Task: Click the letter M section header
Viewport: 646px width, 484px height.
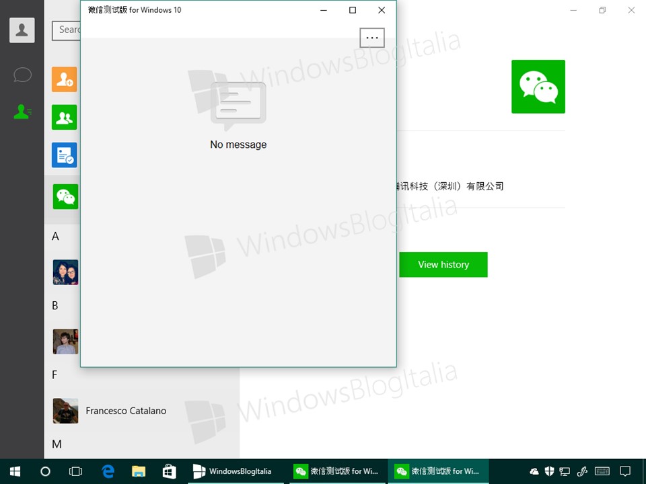Action: click(57, 444)
